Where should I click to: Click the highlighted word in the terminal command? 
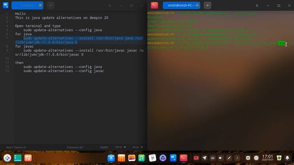[281, 43]
